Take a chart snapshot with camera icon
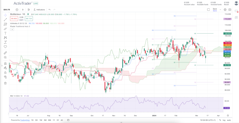Viewport: 239px width, 123px height. pyautogui.click(x=230, y=10)
